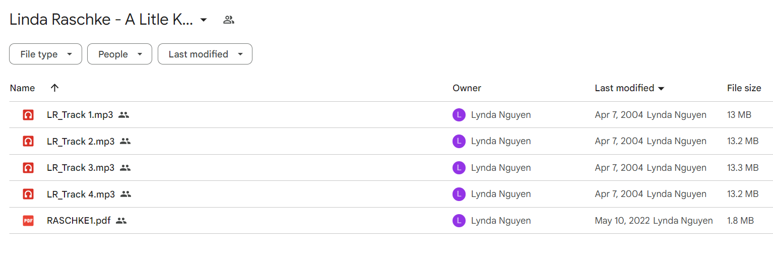Select the LR_Track 2.mp3 file name
Viewport: 773px width, 262px height.
pyautogui.click(x=81, y=142)
